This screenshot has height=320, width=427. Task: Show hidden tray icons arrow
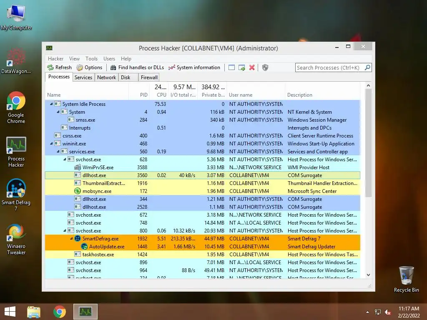coord(368,312)
